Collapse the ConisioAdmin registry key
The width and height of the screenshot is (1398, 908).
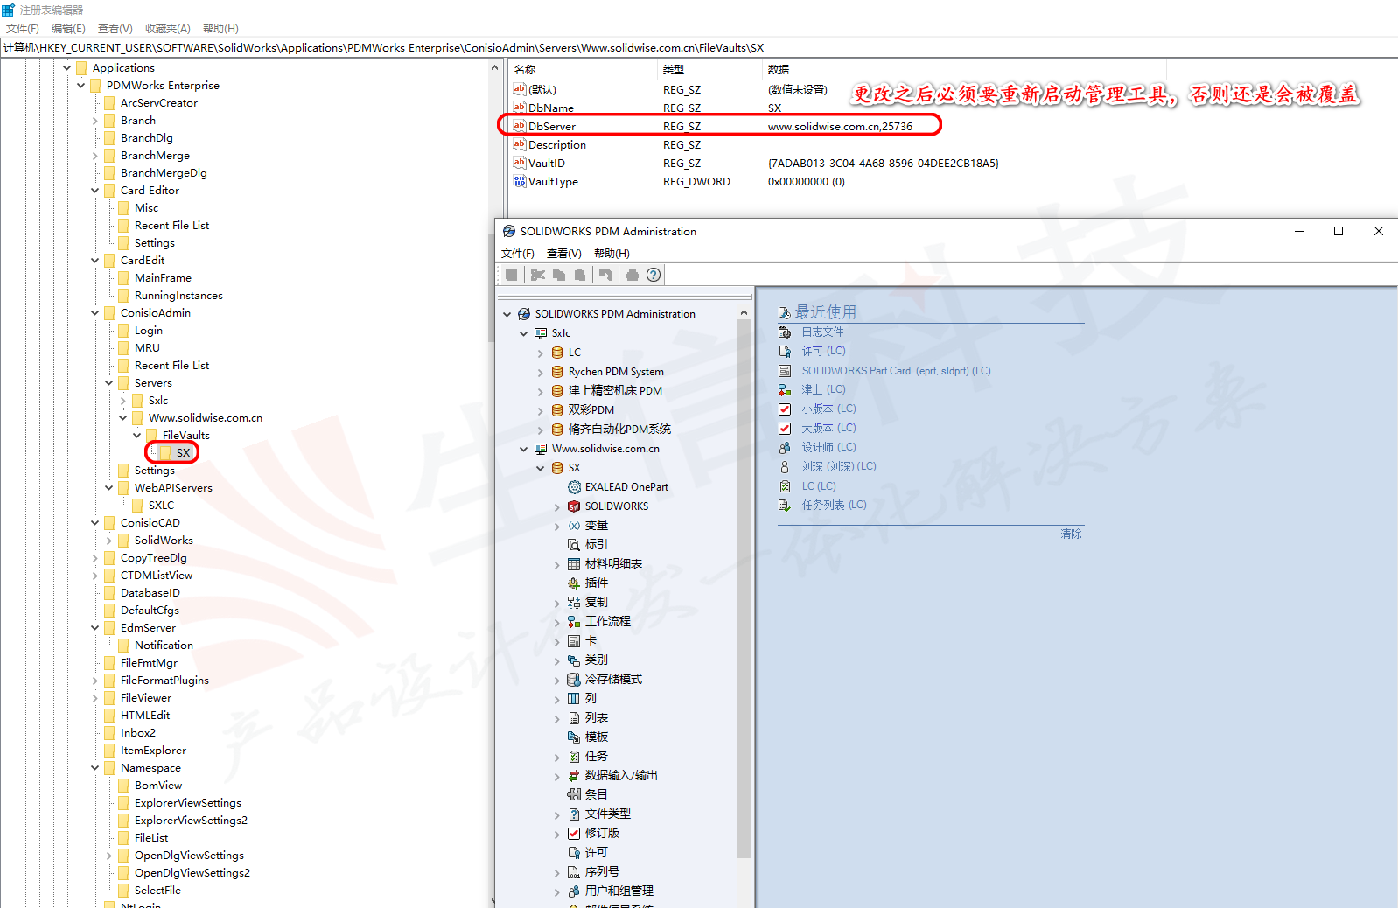click(95, 312)
